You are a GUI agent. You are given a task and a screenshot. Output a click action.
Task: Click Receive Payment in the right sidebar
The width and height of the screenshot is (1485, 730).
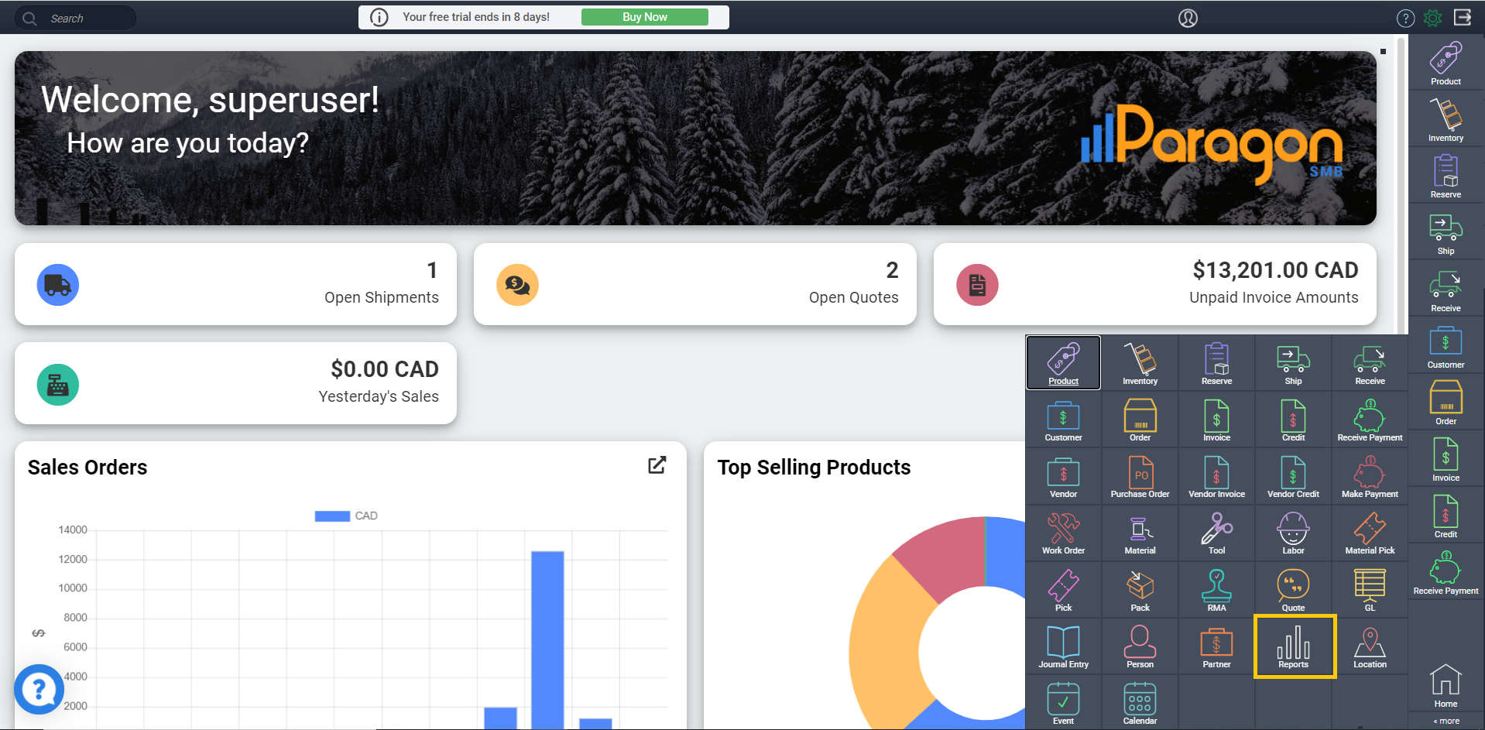(x=1446, y=573)
